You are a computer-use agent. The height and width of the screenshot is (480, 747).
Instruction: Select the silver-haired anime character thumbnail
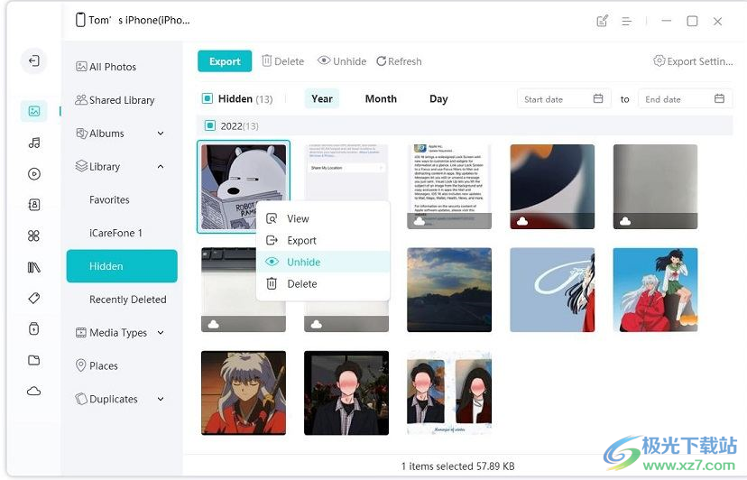tap(243, 392)
